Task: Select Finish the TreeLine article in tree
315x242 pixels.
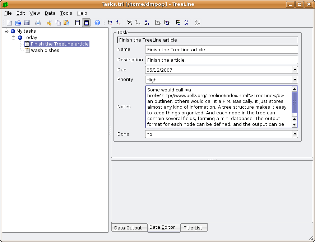Action: tap(60, 44)
